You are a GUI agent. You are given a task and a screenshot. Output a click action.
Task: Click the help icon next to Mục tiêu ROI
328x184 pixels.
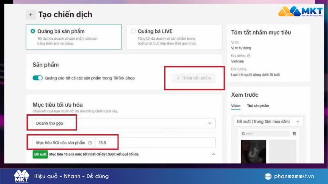[x=90, y=143]
